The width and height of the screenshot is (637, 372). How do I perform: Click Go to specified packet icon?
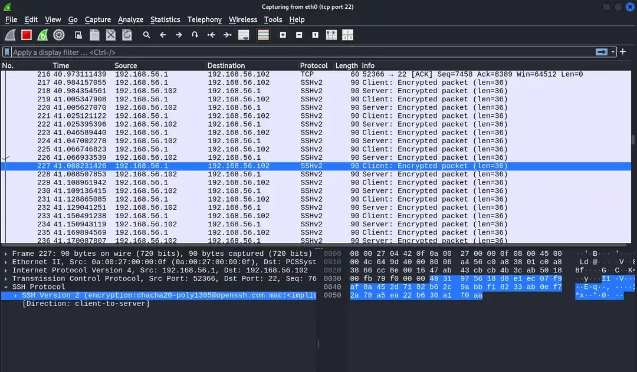[195, 35]
